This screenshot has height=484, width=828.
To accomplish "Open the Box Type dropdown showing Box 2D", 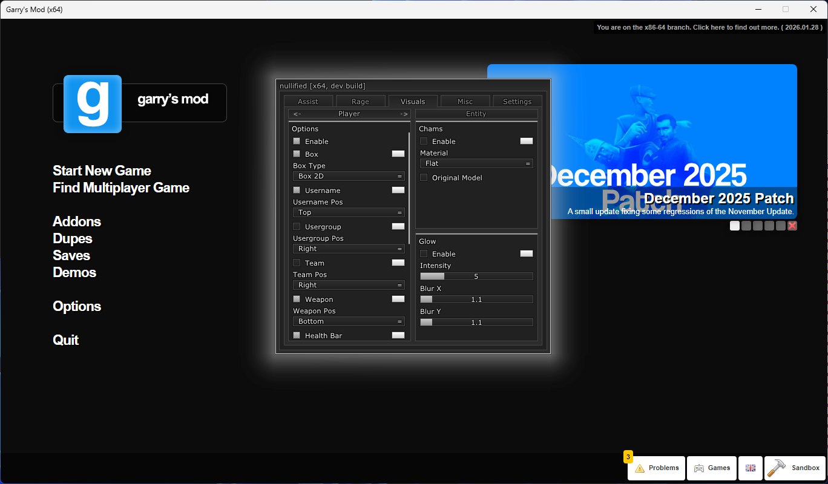I will coord(349,176).
